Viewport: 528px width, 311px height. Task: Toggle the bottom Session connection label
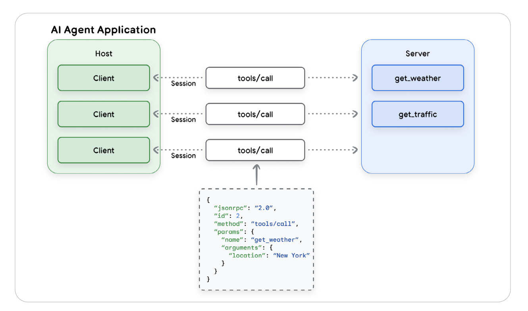(x=183, y=155)
